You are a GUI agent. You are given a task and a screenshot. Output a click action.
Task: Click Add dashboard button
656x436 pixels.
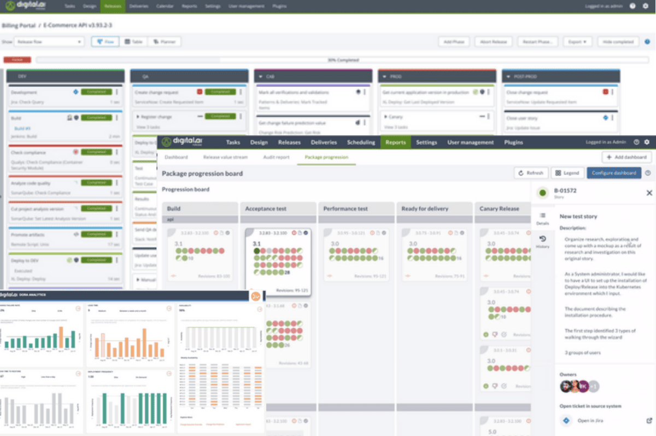(627, 157)
